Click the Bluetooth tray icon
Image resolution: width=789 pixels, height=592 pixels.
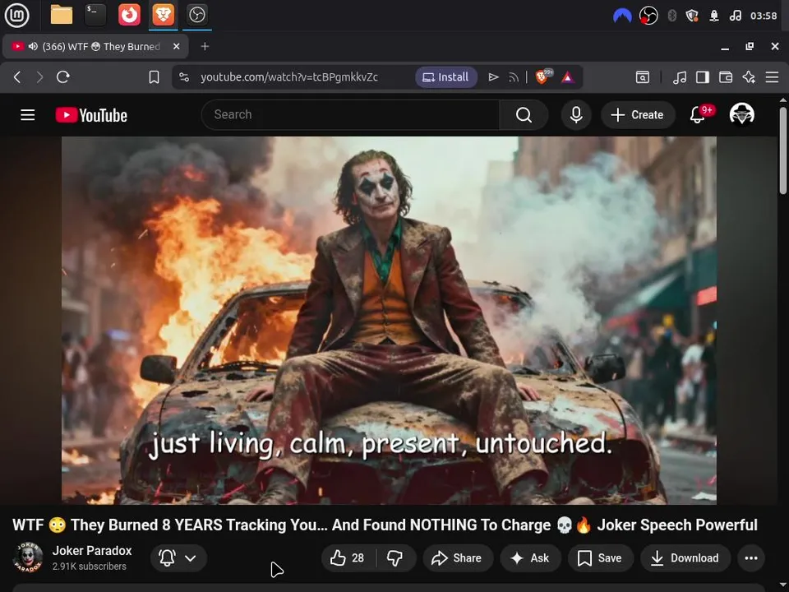pos(671,16)
